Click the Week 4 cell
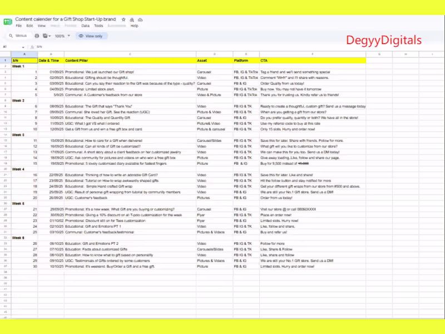 coord(24,169)
